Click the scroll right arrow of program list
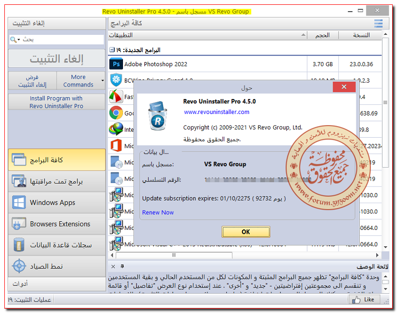Image resolution: width=397 pixels, height=313 pixels. tap(377, 255)
